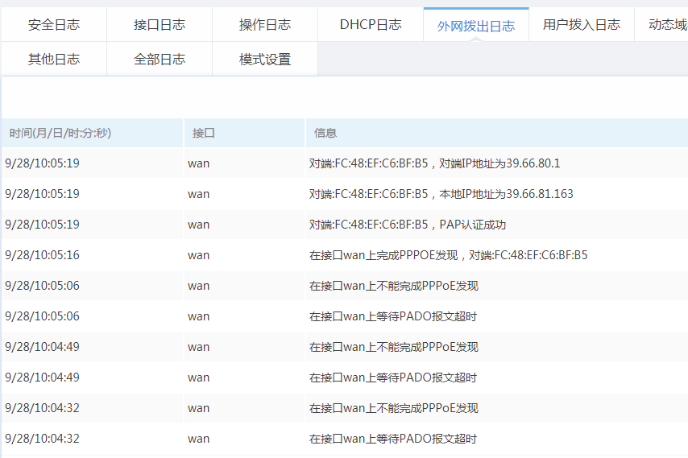
Task: Click the active 外网拨出日志 tab
Action: point(476,26)
